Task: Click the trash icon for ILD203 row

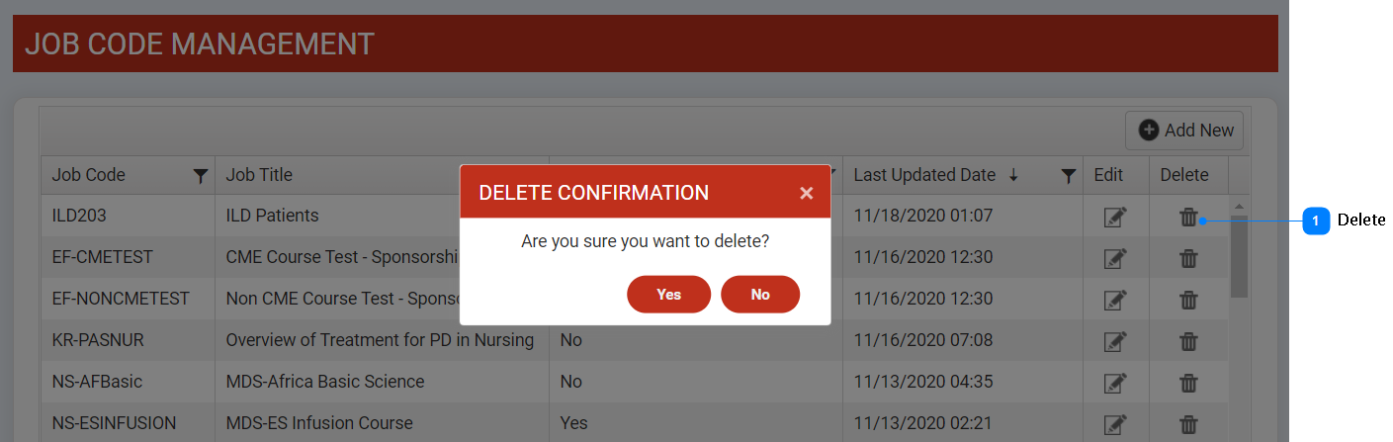Action: tap(1188, 218)
